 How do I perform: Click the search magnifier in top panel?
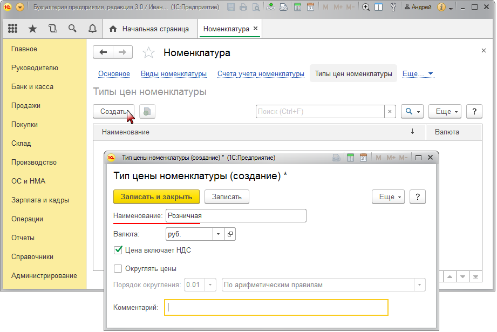73,29
